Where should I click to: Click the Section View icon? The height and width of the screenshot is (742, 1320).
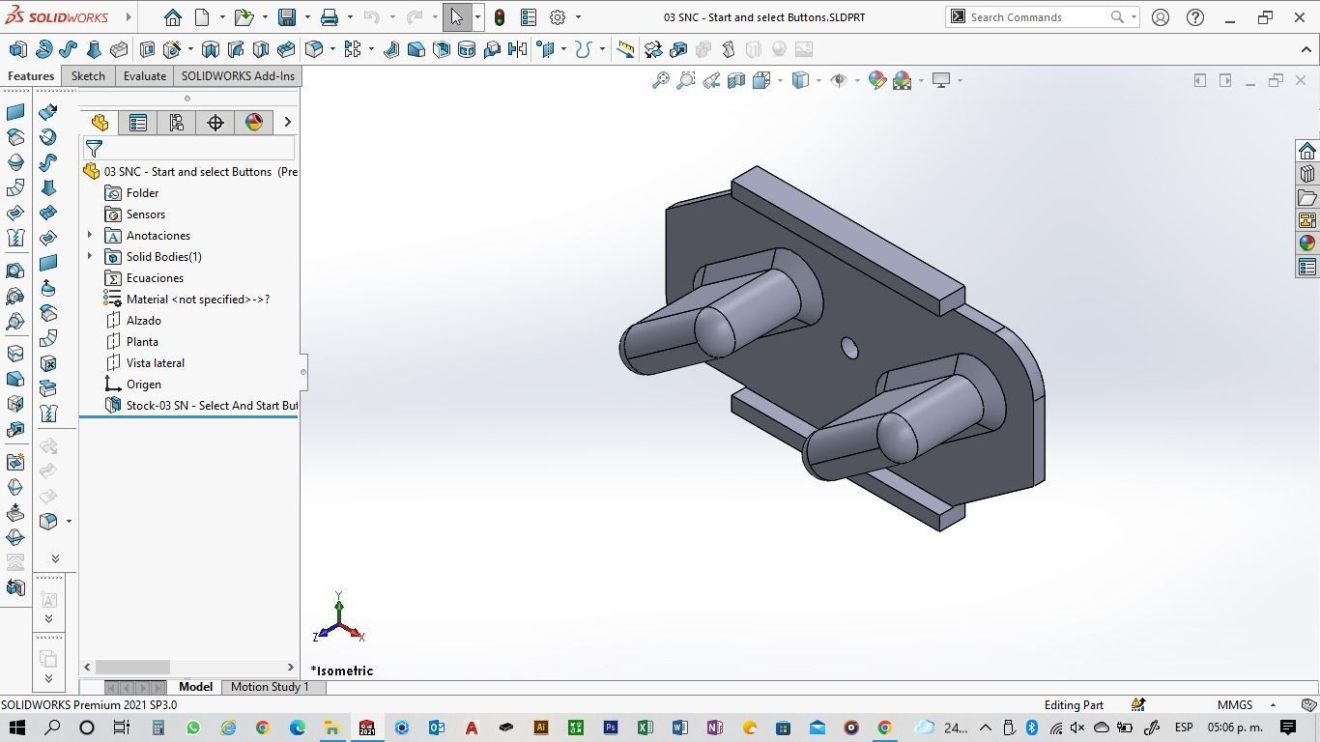736,80
